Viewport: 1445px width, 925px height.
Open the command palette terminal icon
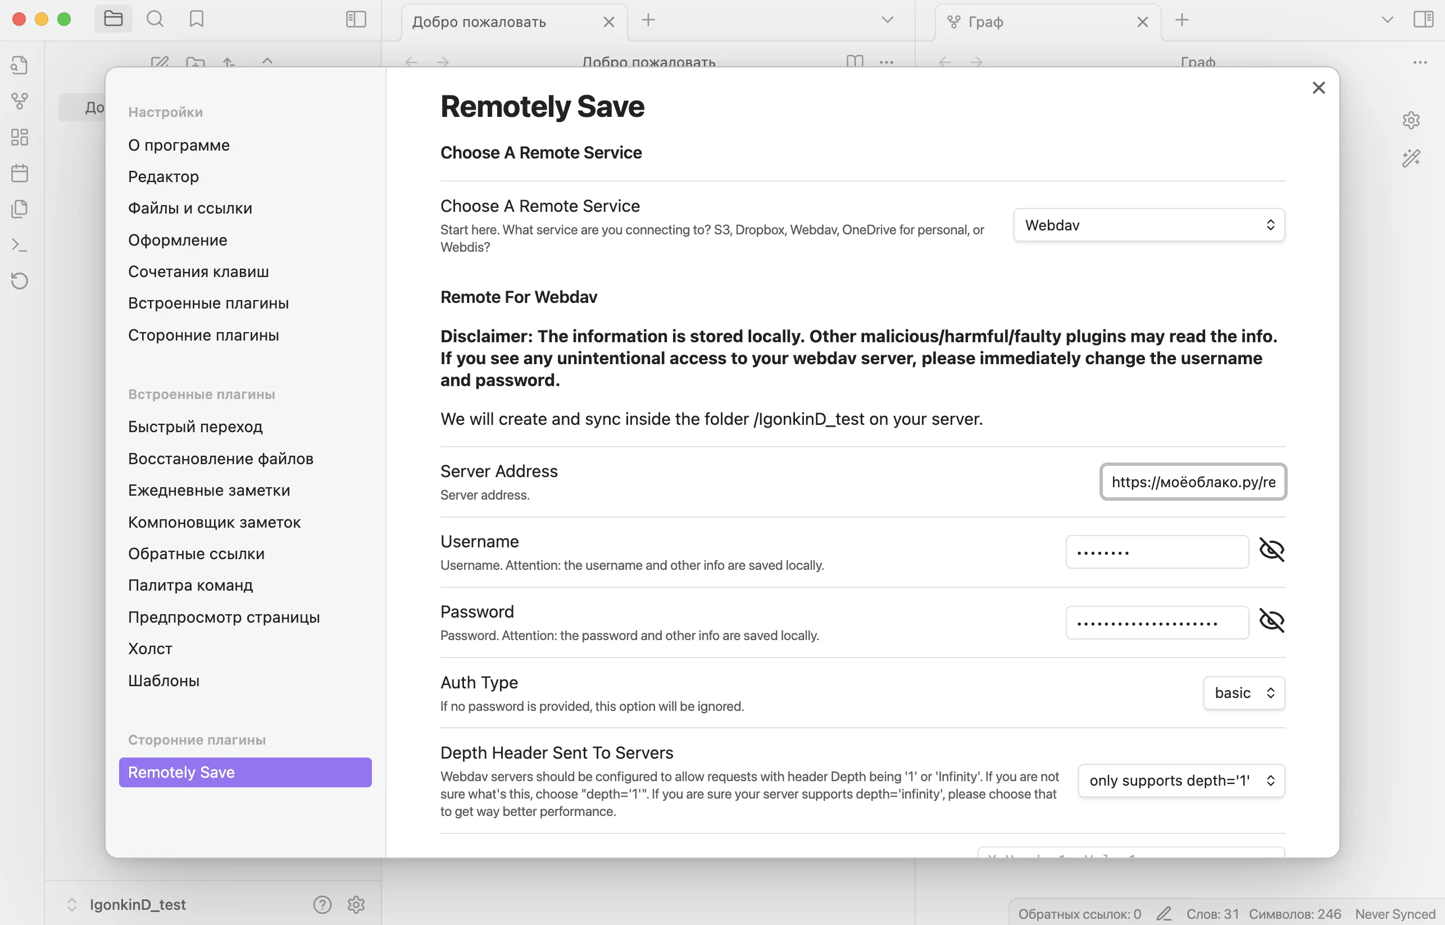pyautogui.click(x=20, y=245)
